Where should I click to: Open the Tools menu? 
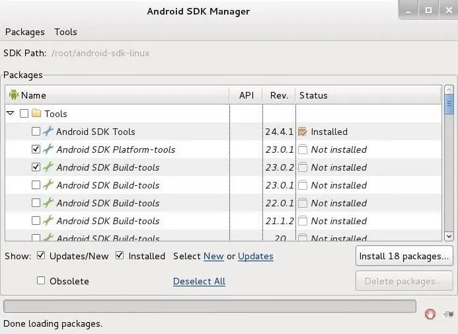(x=65, y=32)
